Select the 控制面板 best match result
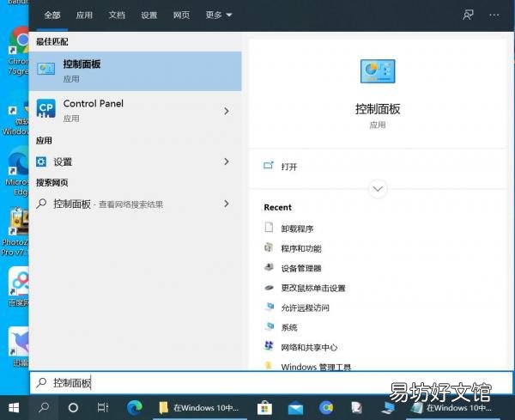This screenshot has width=515, height=420. [x=136, y=71]
